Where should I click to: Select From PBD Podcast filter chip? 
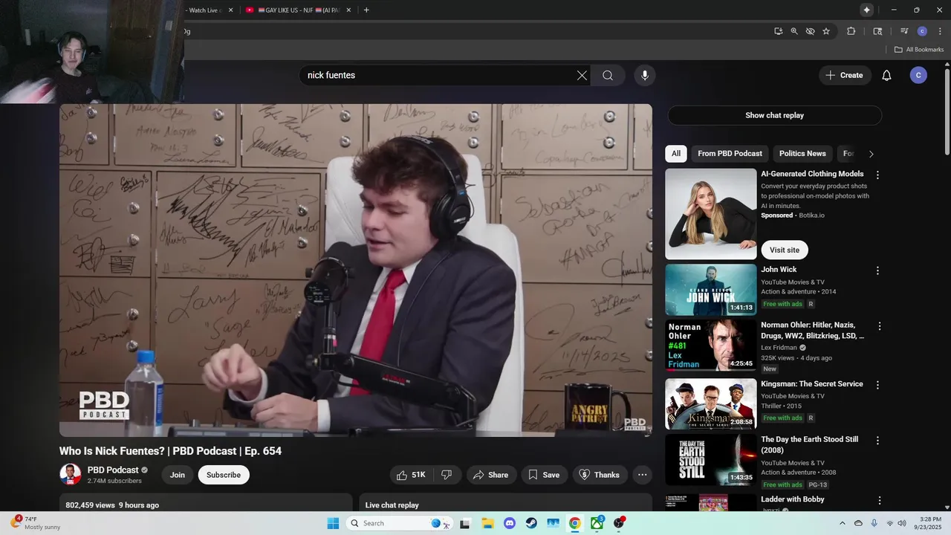pyautogui.click(x=730, y=154)
